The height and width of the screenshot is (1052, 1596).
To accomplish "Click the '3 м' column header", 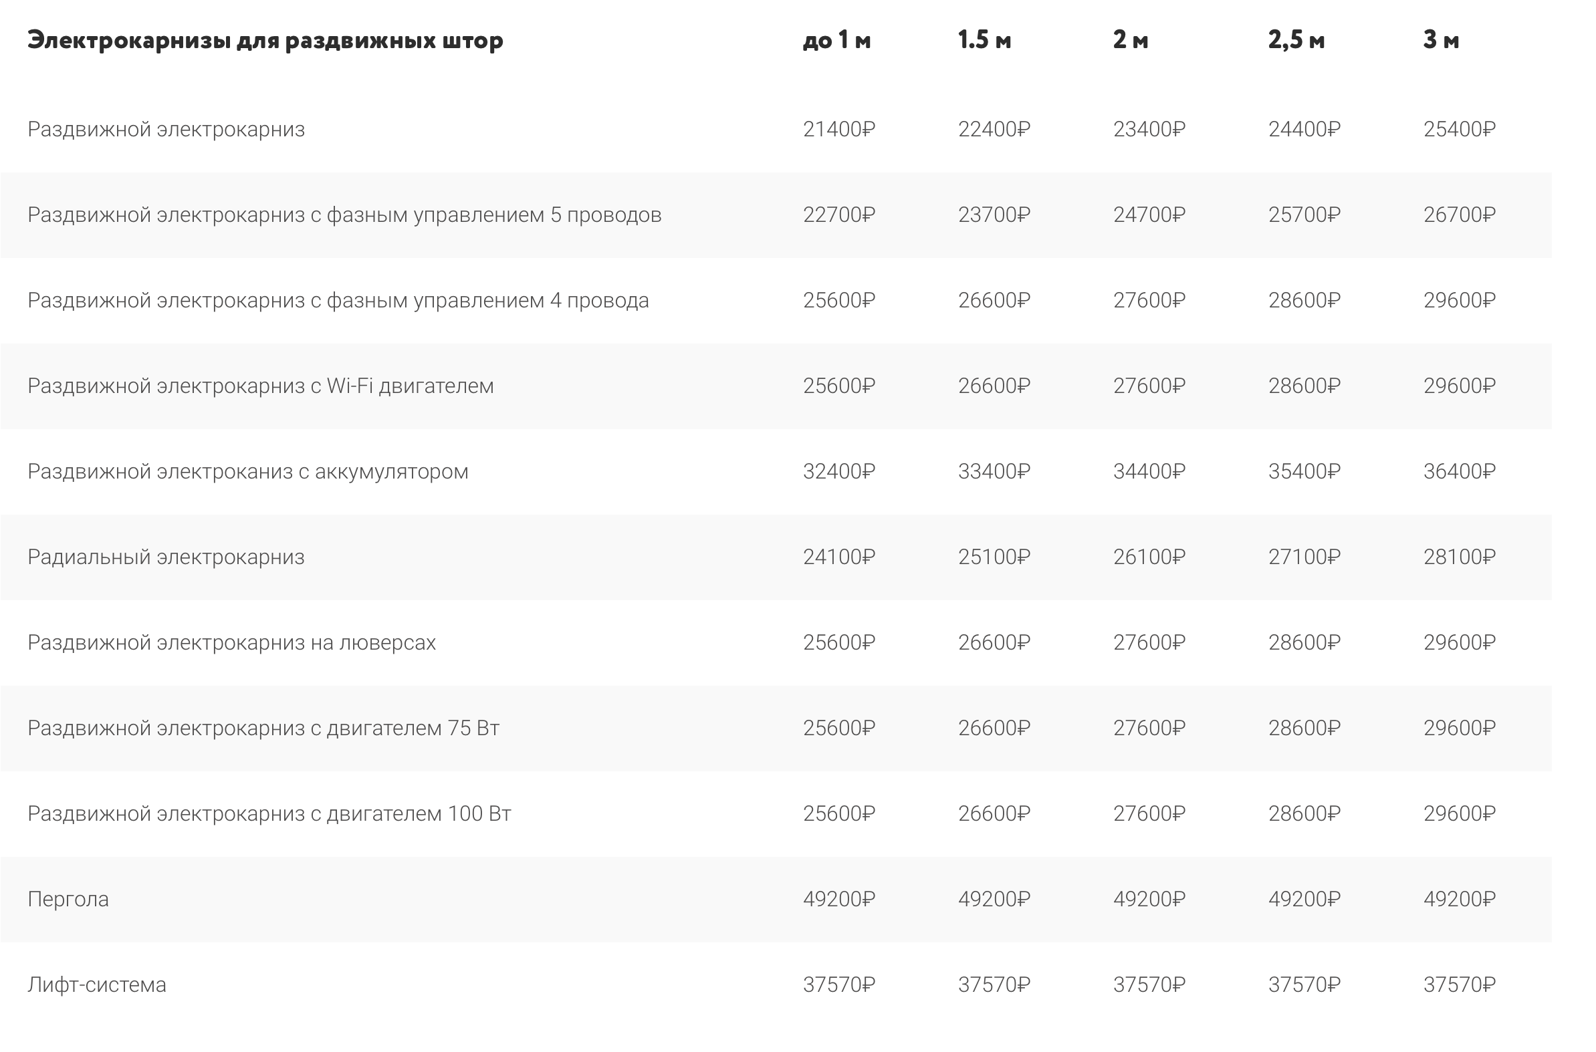I will (x=1441, y=40).
